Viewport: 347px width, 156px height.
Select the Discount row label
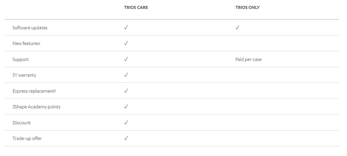pos(22,123)
